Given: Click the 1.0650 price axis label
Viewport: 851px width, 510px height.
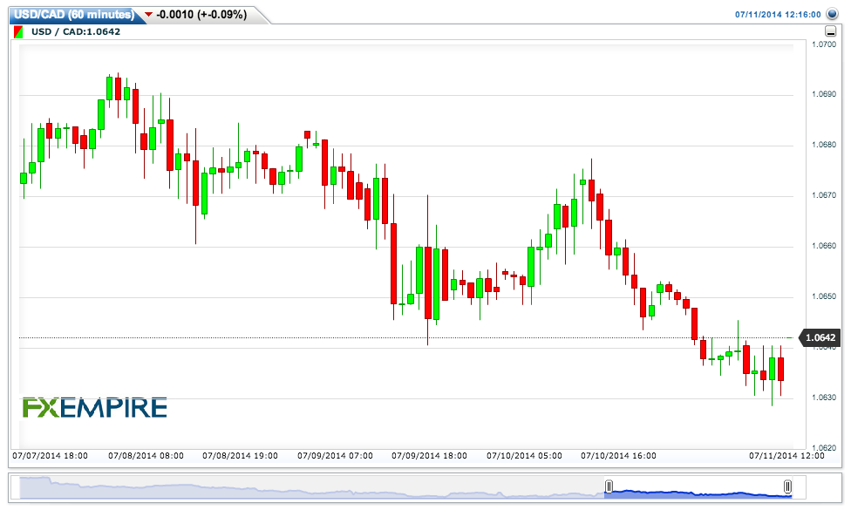Looking at the screenshot, I should (x=824, y=296).
